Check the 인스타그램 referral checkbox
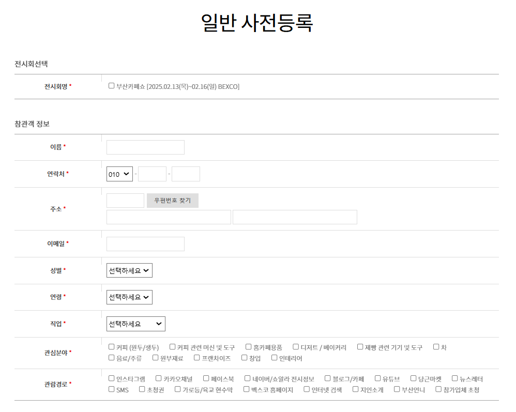The width and height of the screenshot is (516, 412). click(111, 378)
